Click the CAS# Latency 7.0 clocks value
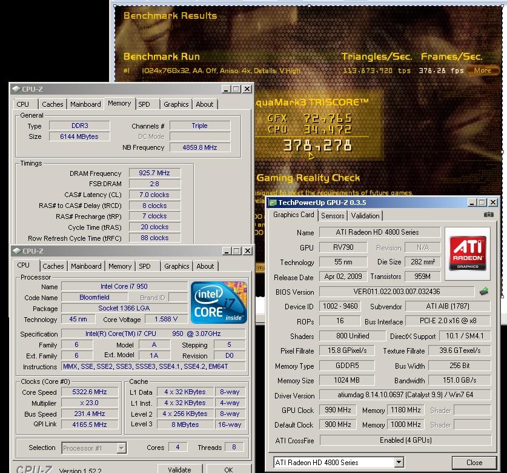 click(154, 195)
